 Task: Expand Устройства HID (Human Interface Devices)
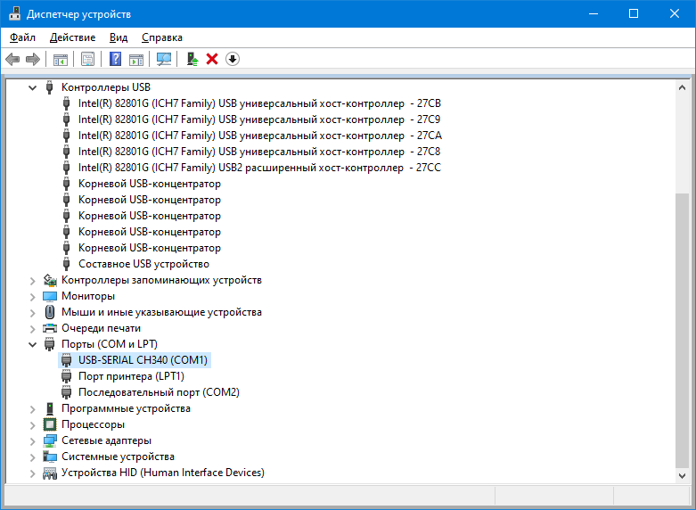click(32, 473)
